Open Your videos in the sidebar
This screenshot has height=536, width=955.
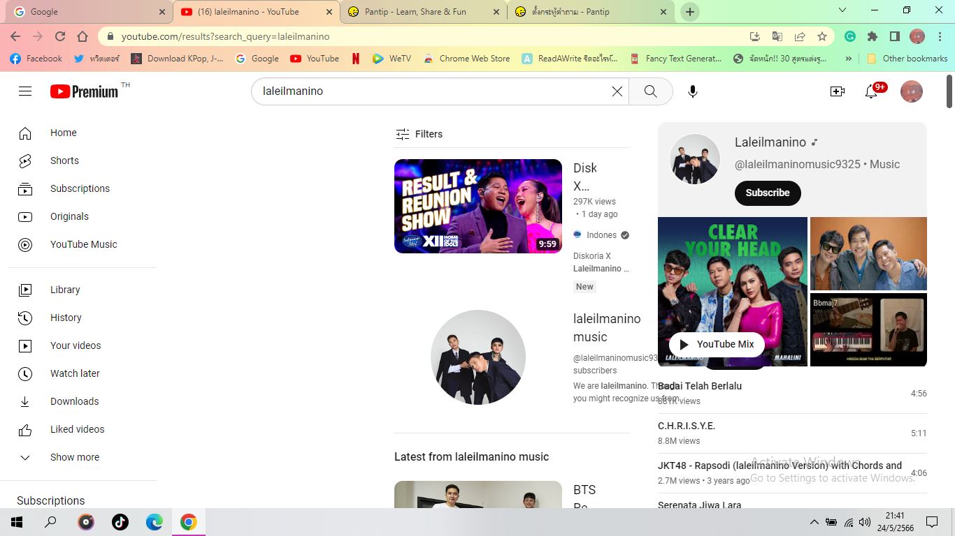point(82,345)
